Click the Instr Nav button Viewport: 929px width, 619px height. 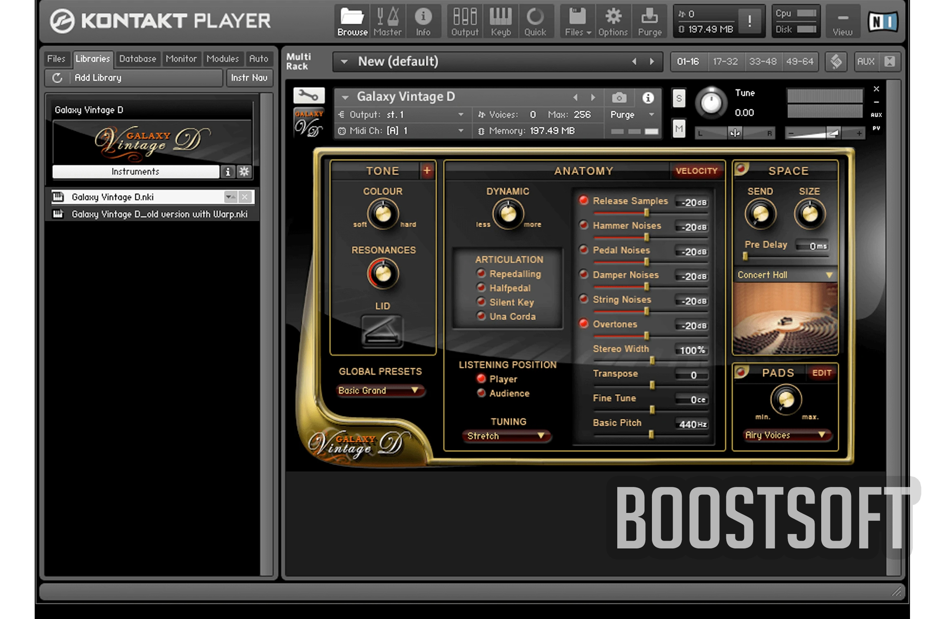pyautogui.click(x=249, y=78)
